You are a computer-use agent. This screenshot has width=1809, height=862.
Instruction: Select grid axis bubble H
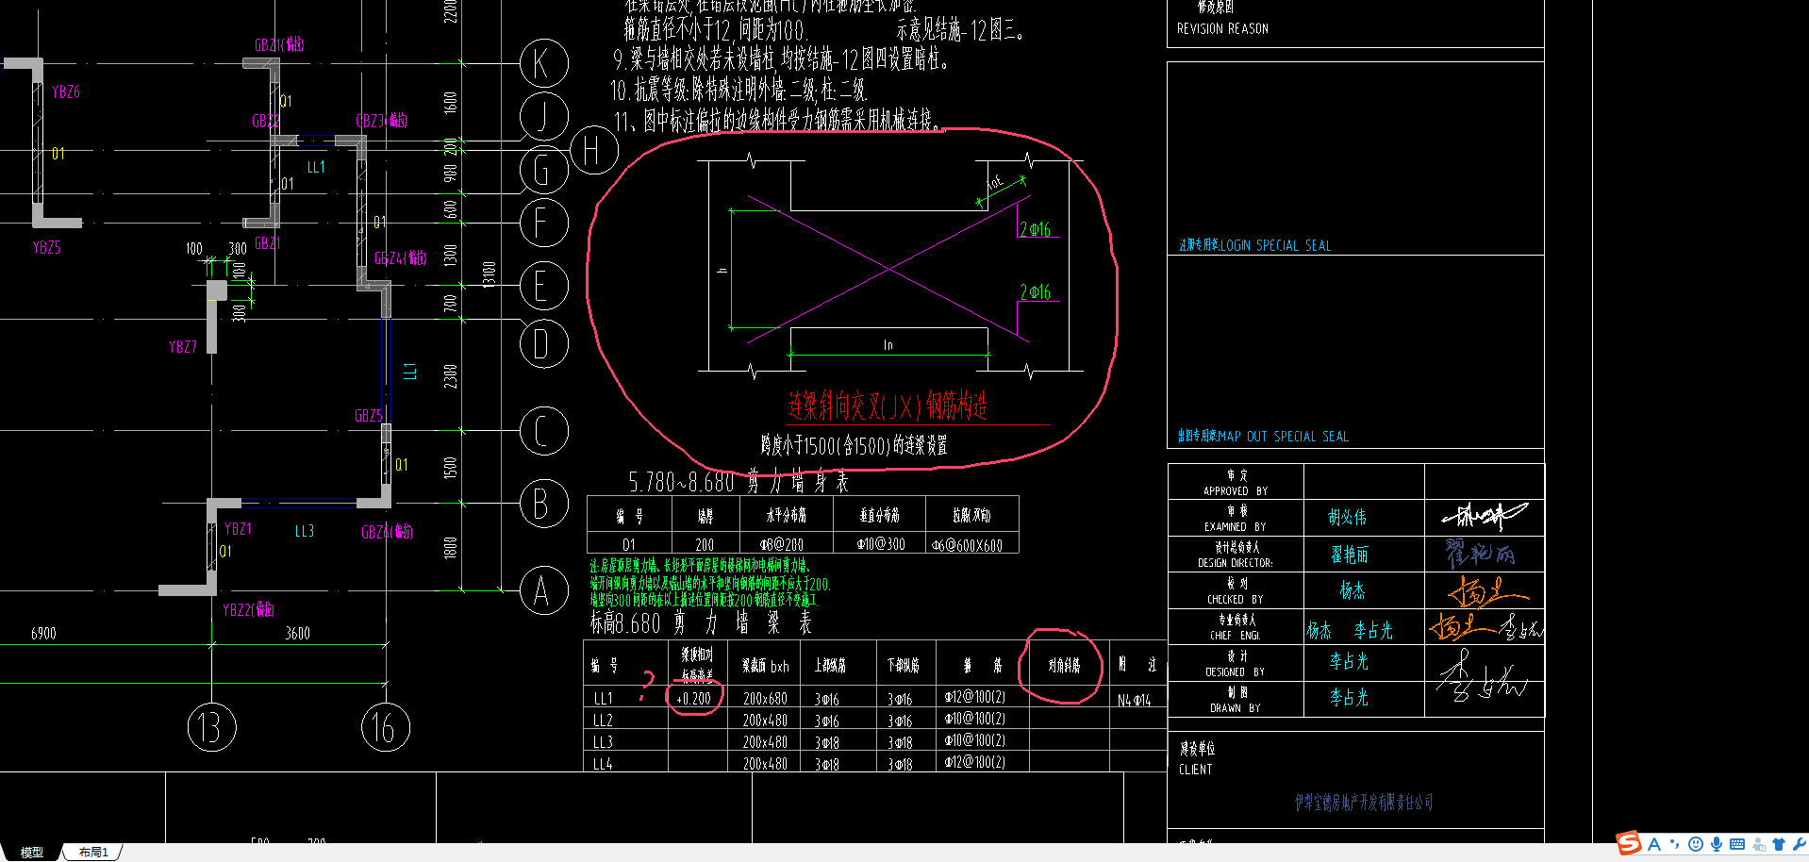tap(594, 150)
